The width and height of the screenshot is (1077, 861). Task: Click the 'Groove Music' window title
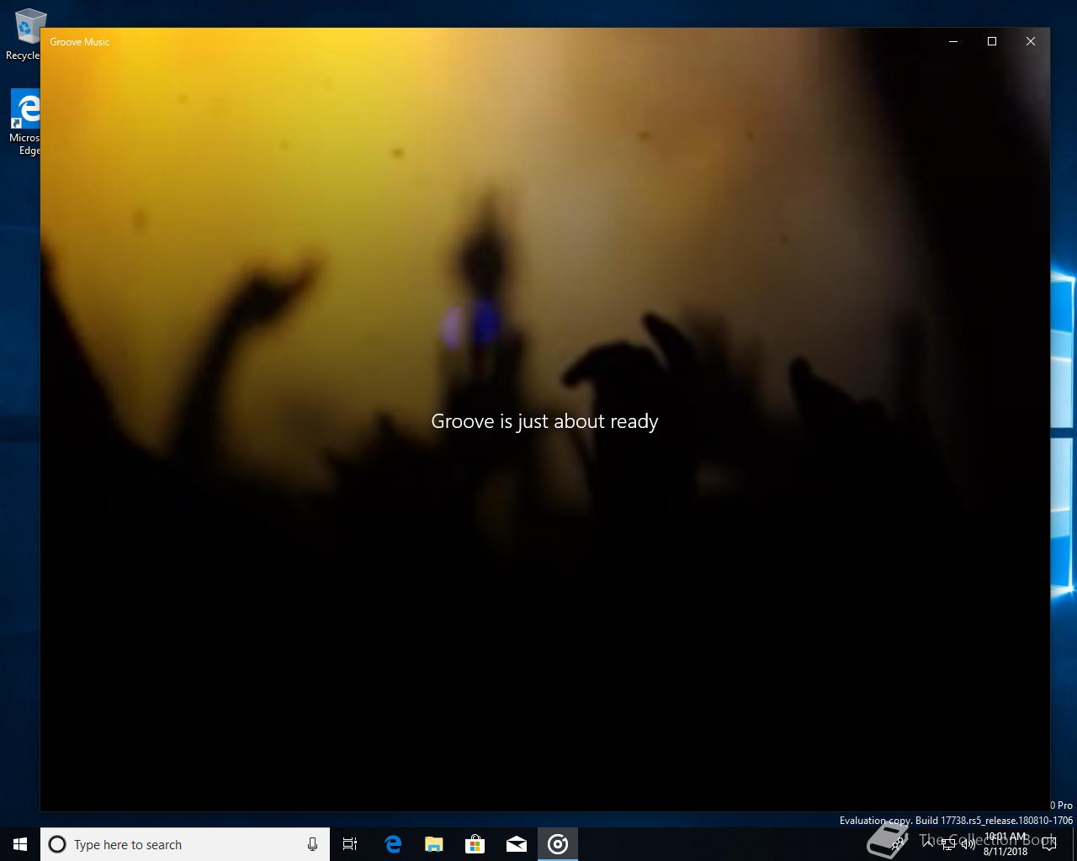click(79, 42)
